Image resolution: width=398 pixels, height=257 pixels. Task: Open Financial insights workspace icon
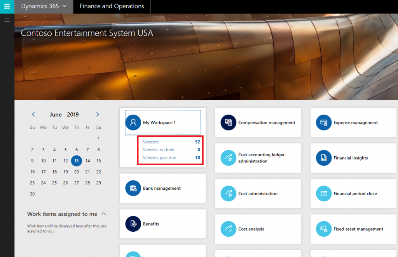(x=324, y=158)
